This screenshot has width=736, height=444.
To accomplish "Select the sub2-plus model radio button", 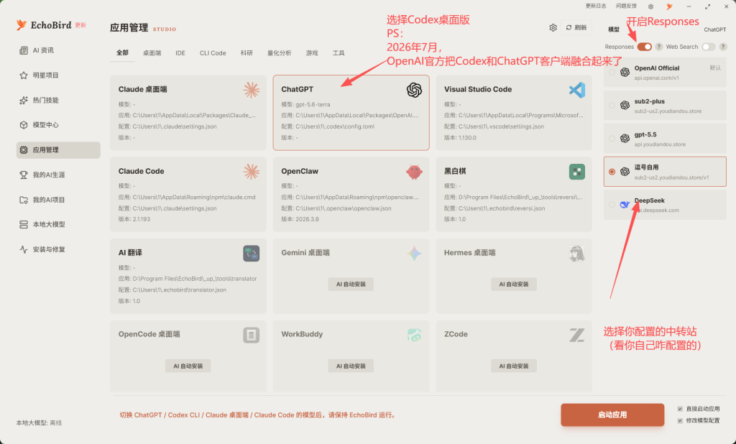I will coord(612,106).
